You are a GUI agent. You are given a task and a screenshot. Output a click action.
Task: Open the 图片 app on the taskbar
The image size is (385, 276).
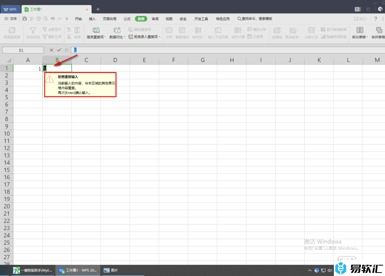tap(111, 270)
